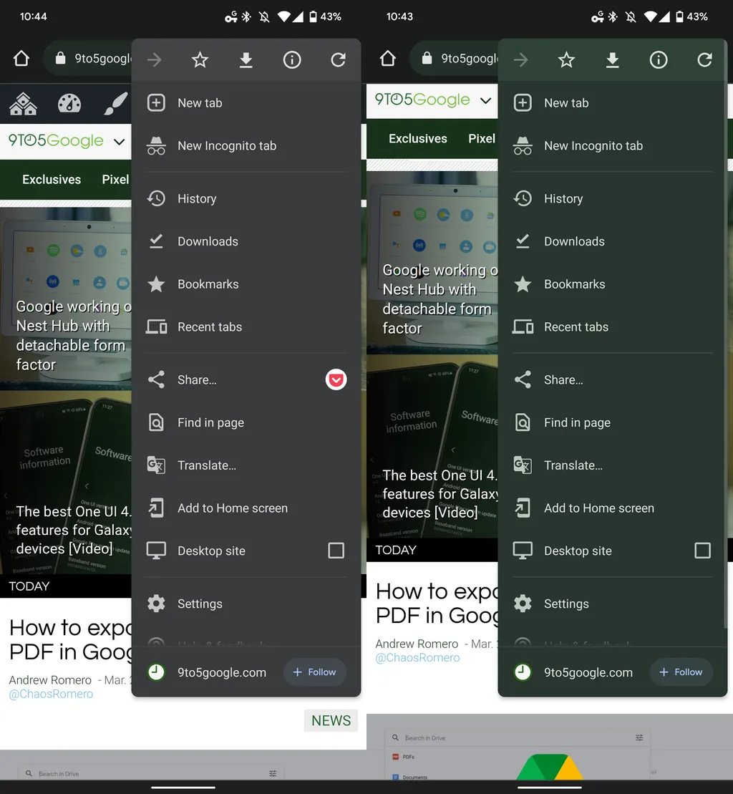This screenshot has height=794, width=733.
Task: Open page info from the left menu's info icon
Action: tap(292, 60)
